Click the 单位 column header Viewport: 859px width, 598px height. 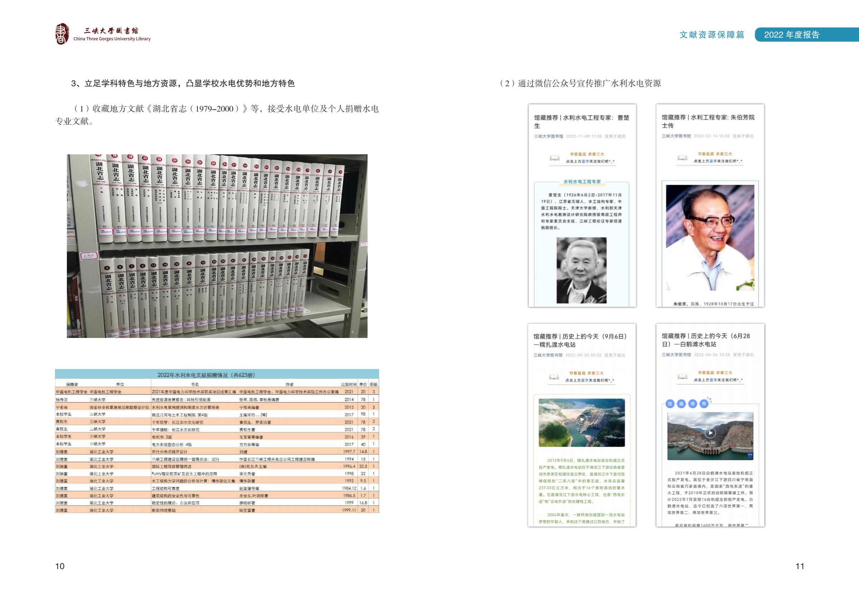(x=120, y=384)
